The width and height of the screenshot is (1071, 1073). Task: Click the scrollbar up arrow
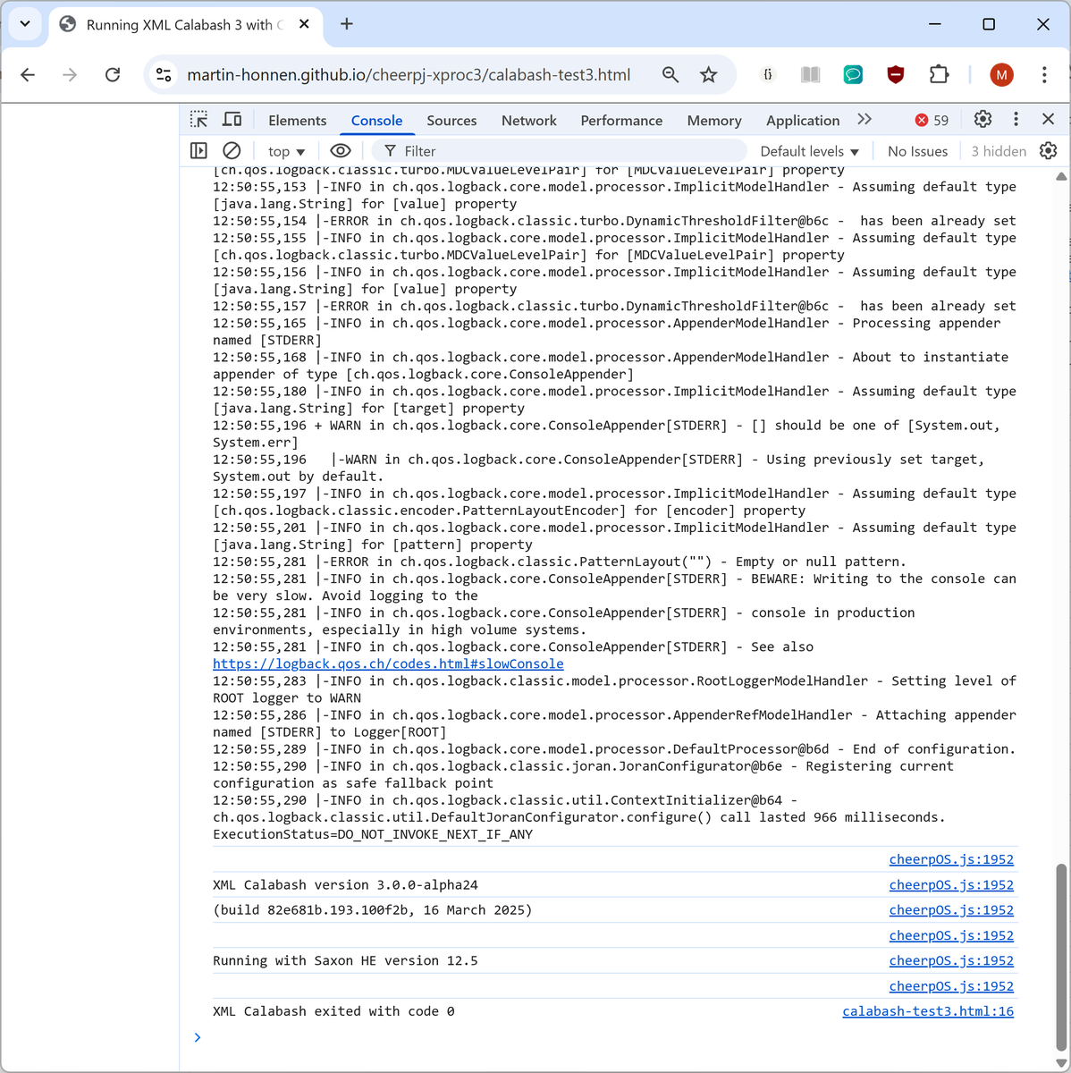click(1061, 176)
